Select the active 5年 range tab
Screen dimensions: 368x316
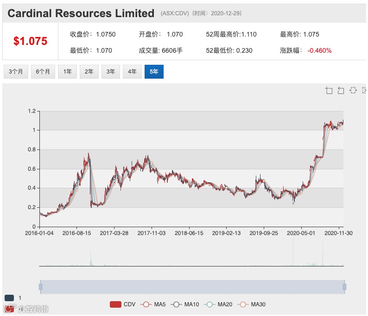(x=154, y=72)
